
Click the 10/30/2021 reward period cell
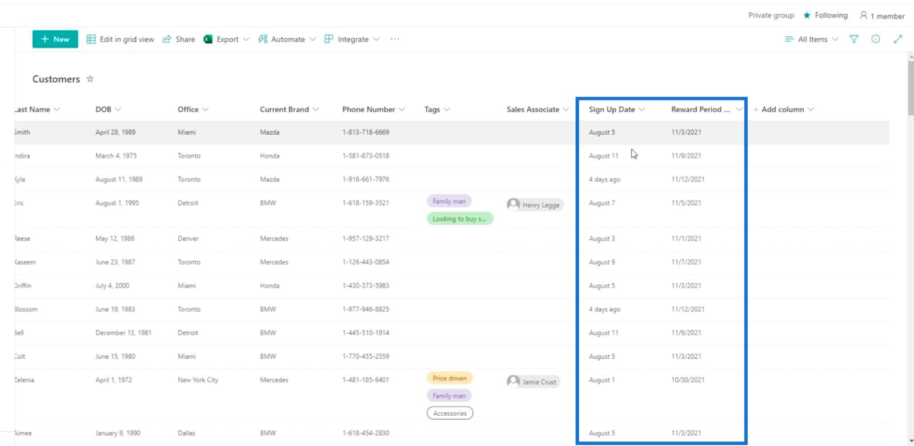point(688,380)
